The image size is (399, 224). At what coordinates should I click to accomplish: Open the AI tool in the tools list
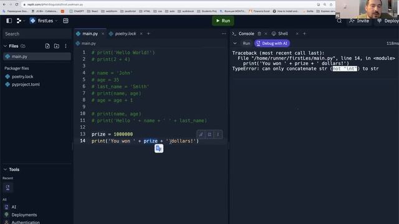(14, 207)
